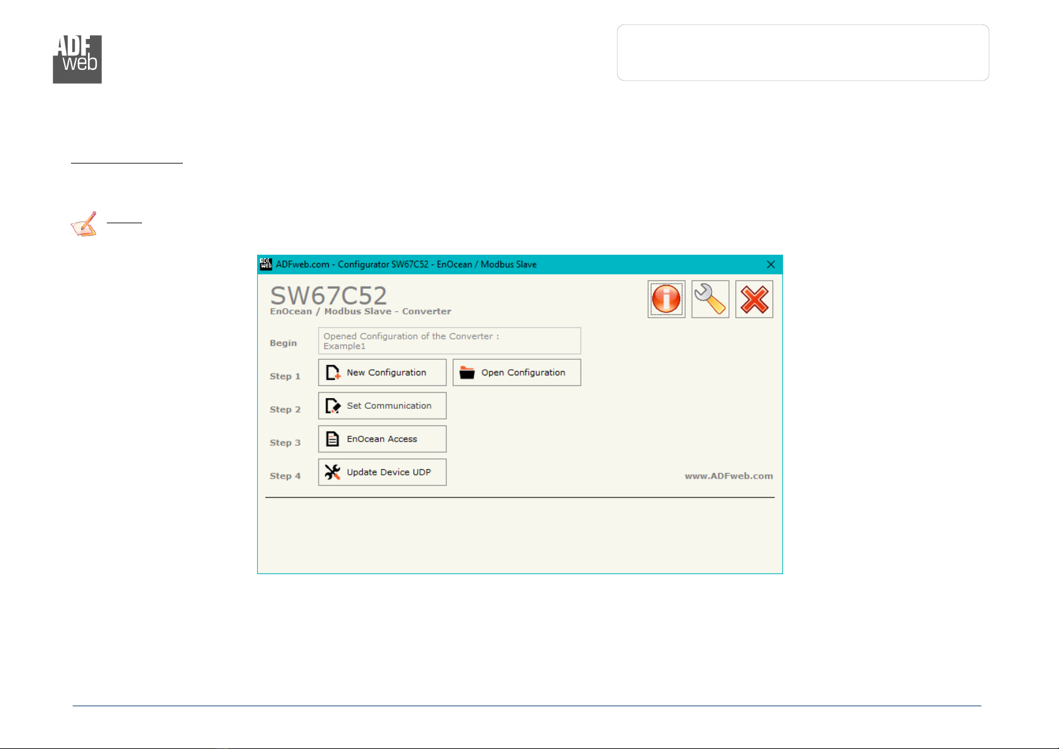Click the EnOcean / Modbus Slave - Converter subtitle
Viewport: 1059px width, 749px height.
coord(361,311)
